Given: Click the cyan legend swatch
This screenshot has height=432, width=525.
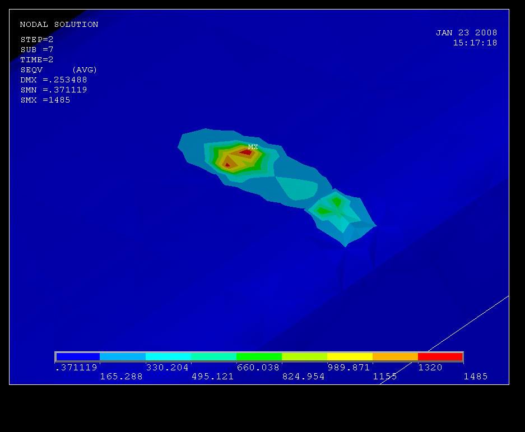Looking at the screenshot, I should (169, 357).
